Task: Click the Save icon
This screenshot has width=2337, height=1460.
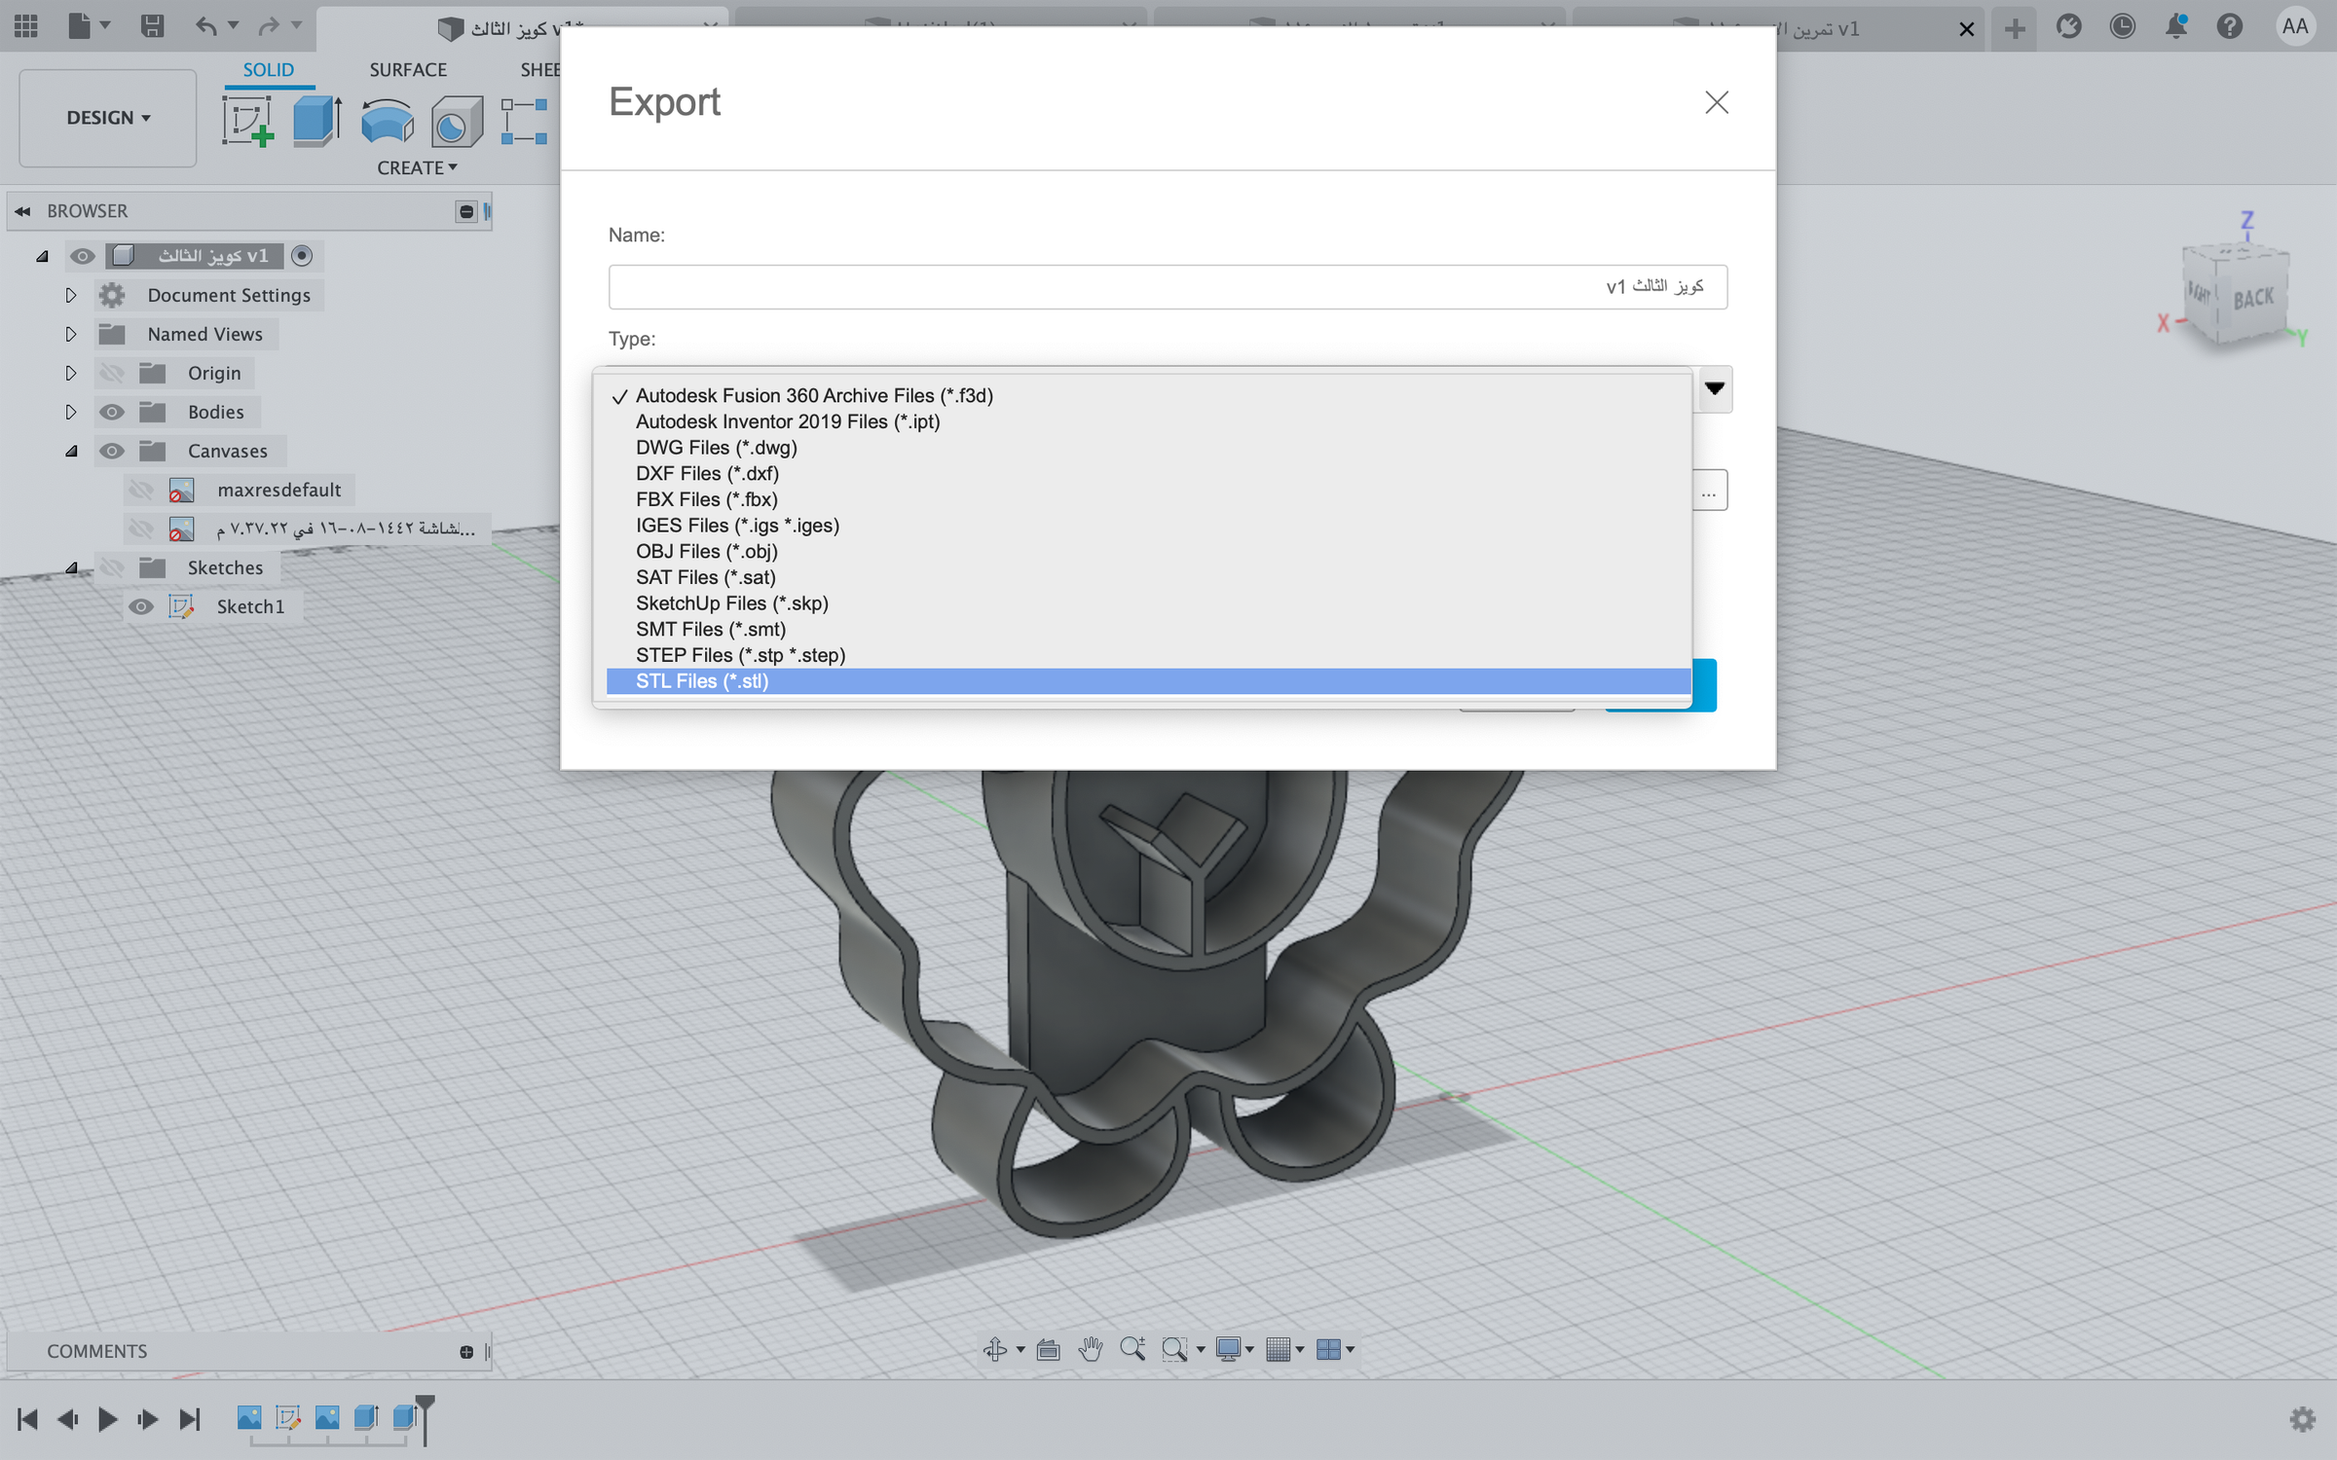Action: (x=152, y=26)
